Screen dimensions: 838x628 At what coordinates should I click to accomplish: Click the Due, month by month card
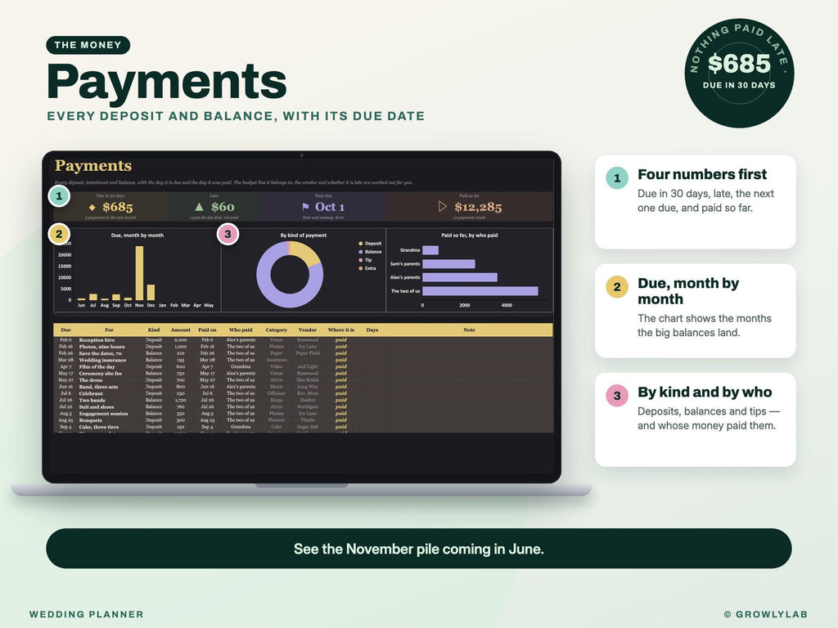696,311
